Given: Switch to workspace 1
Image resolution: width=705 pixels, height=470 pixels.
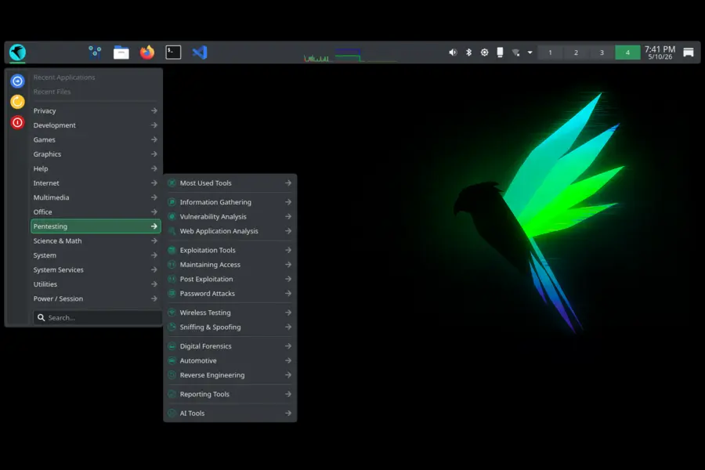Looking at the screenshot, I should 550,52.
